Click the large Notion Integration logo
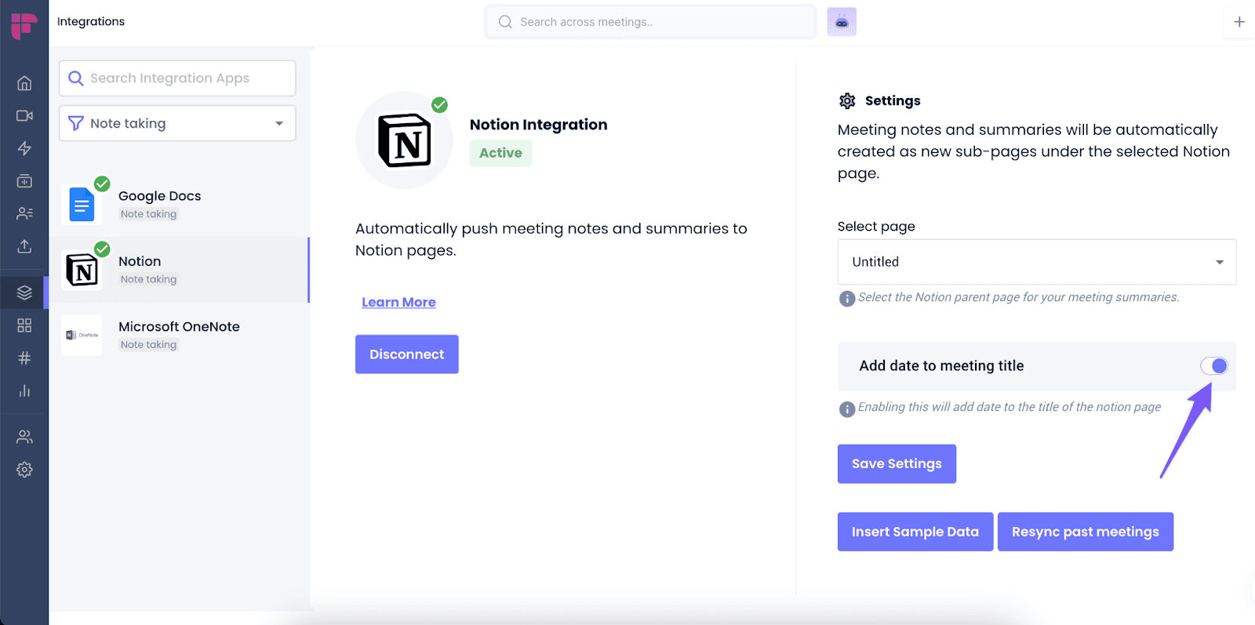 tap(405, 140)
